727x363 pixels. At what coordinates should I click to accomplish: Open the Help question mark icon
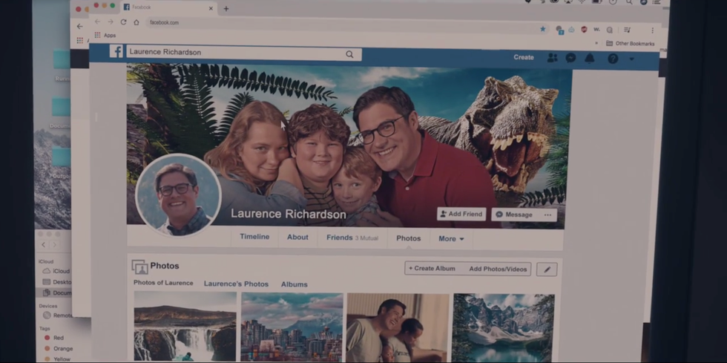click(x=613, y=59)
